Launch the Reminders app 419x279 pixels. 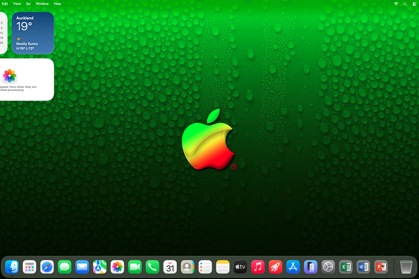[205, 267]
